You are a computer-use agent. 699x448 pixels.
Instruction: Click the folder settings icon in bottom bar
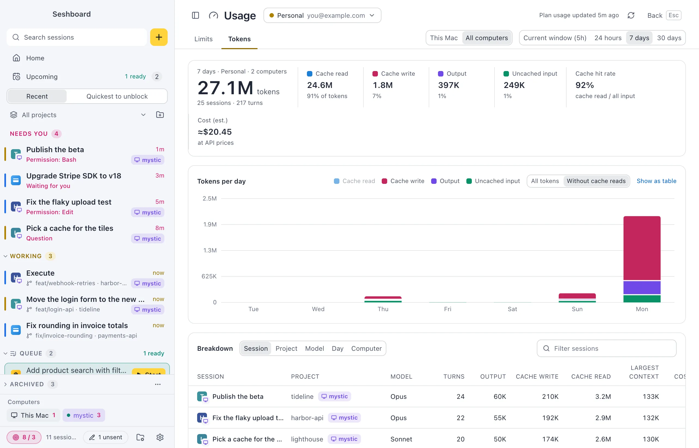(x=140, y=437)
